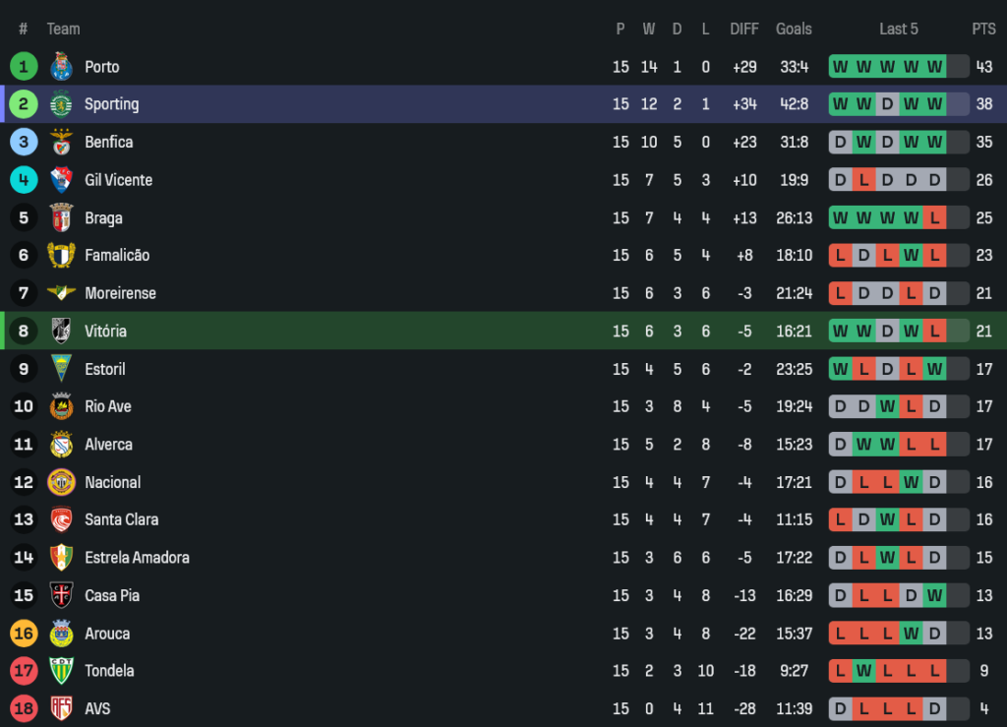The height and width of the screenshot is (727, 1007).
Task: Sort table by PTS column header
Action: [x=983, y=29]
